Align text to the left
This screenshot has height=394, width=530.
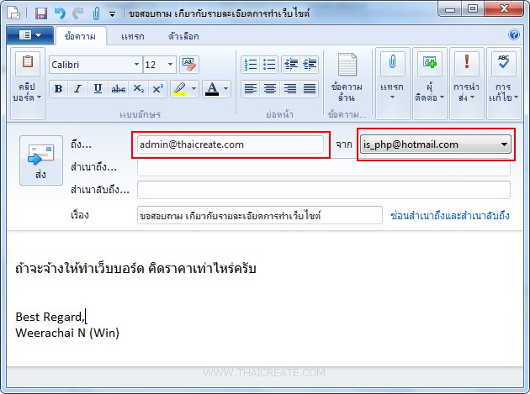(x=251, y=89)
